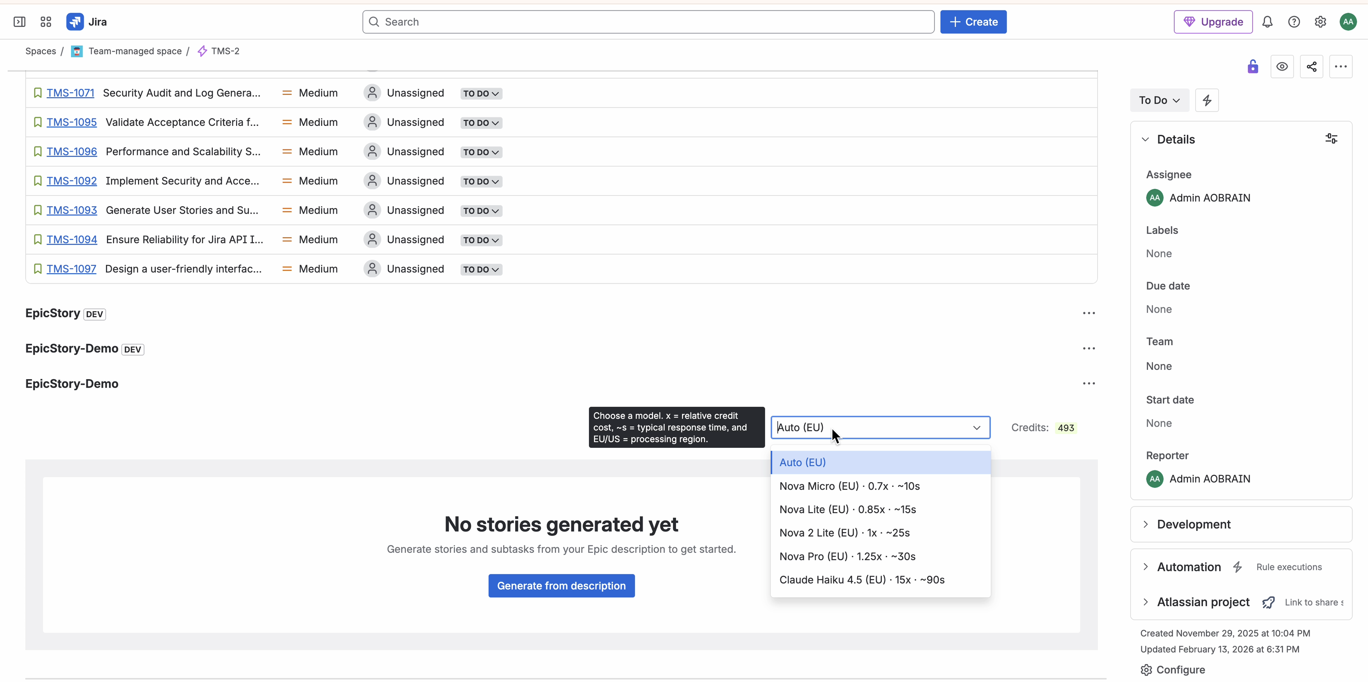Image resolution: width=1368 pixels, height=682 pixels.
Task: Change TMS-1071 status via TO DO dropdown
Action: pyautogui.click(x=481, y=94)
